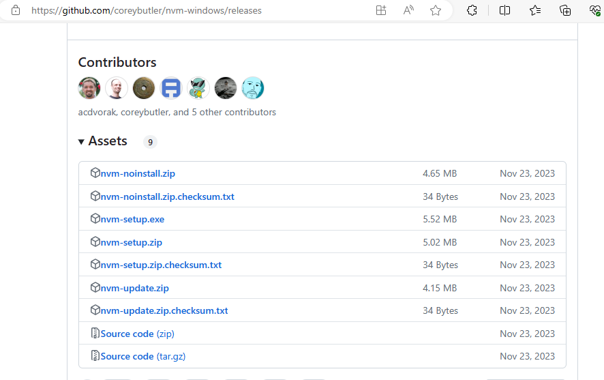Screen dimensions: 604x380
Task: Open the Favorites list icon
Action: 535,10
